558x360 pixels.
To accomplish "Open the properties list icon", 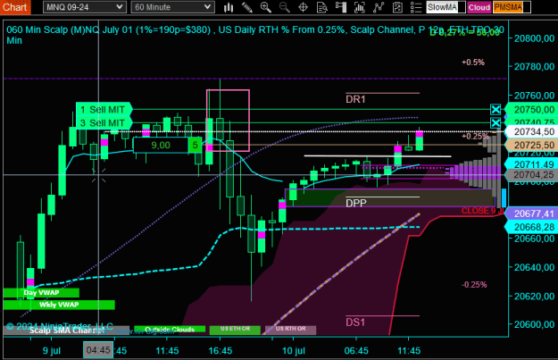I will (x=416, y=7).
